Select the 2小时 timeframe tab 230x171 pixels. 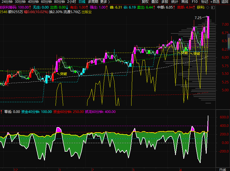pyautogui.click(x=71, y=2)
